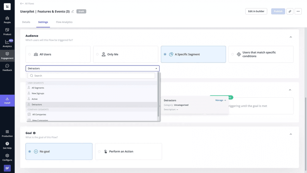The image size is (307, 173).
Task: Click the Install icon in sidebar
Action: click(x=7, y=101)
